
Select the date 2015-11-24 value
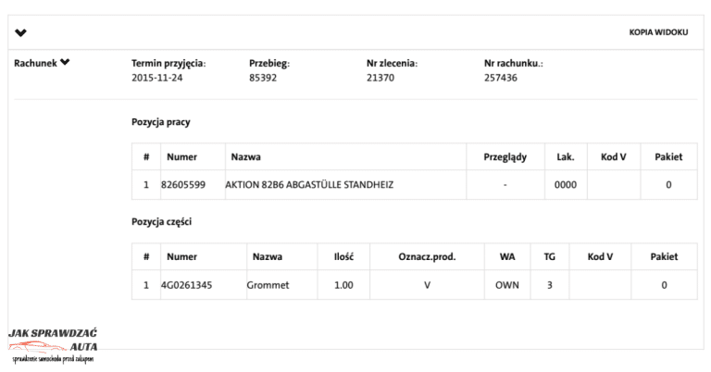158,79
